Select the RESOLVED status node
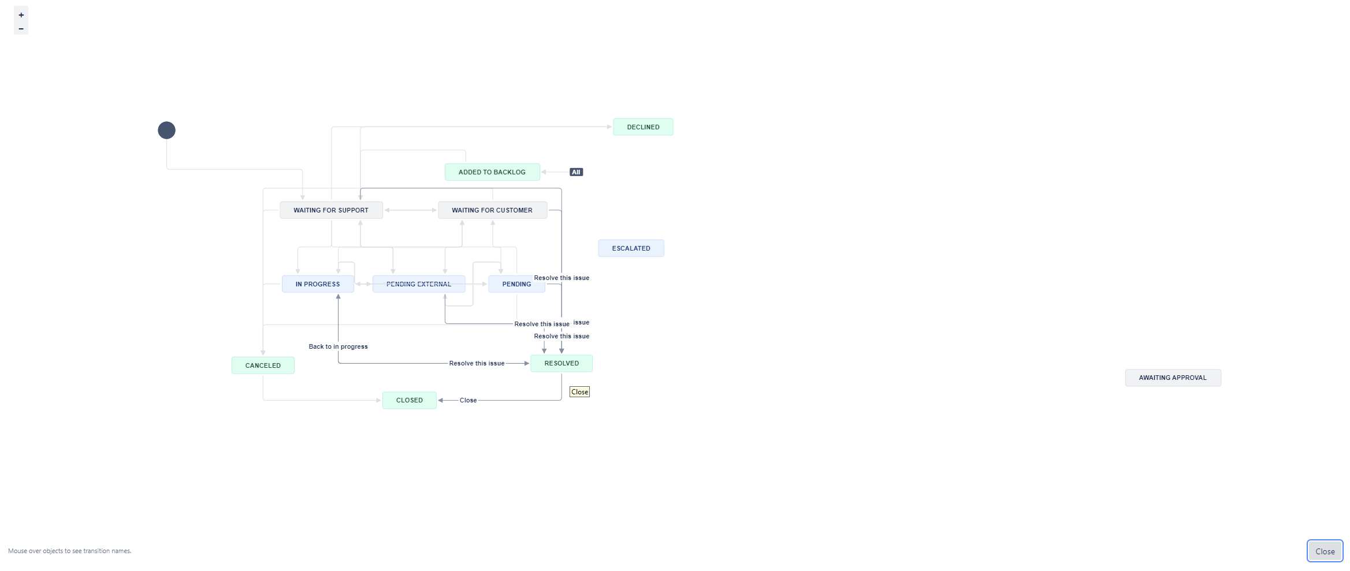This screenshot has width=1350, height=571. (561, 363)
